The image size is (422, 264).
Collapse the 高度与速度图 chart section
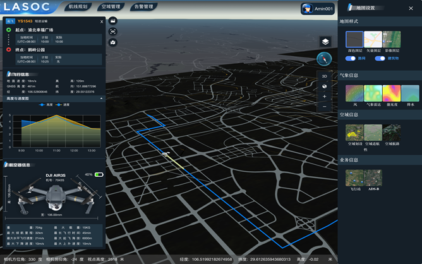coord(102,99)
